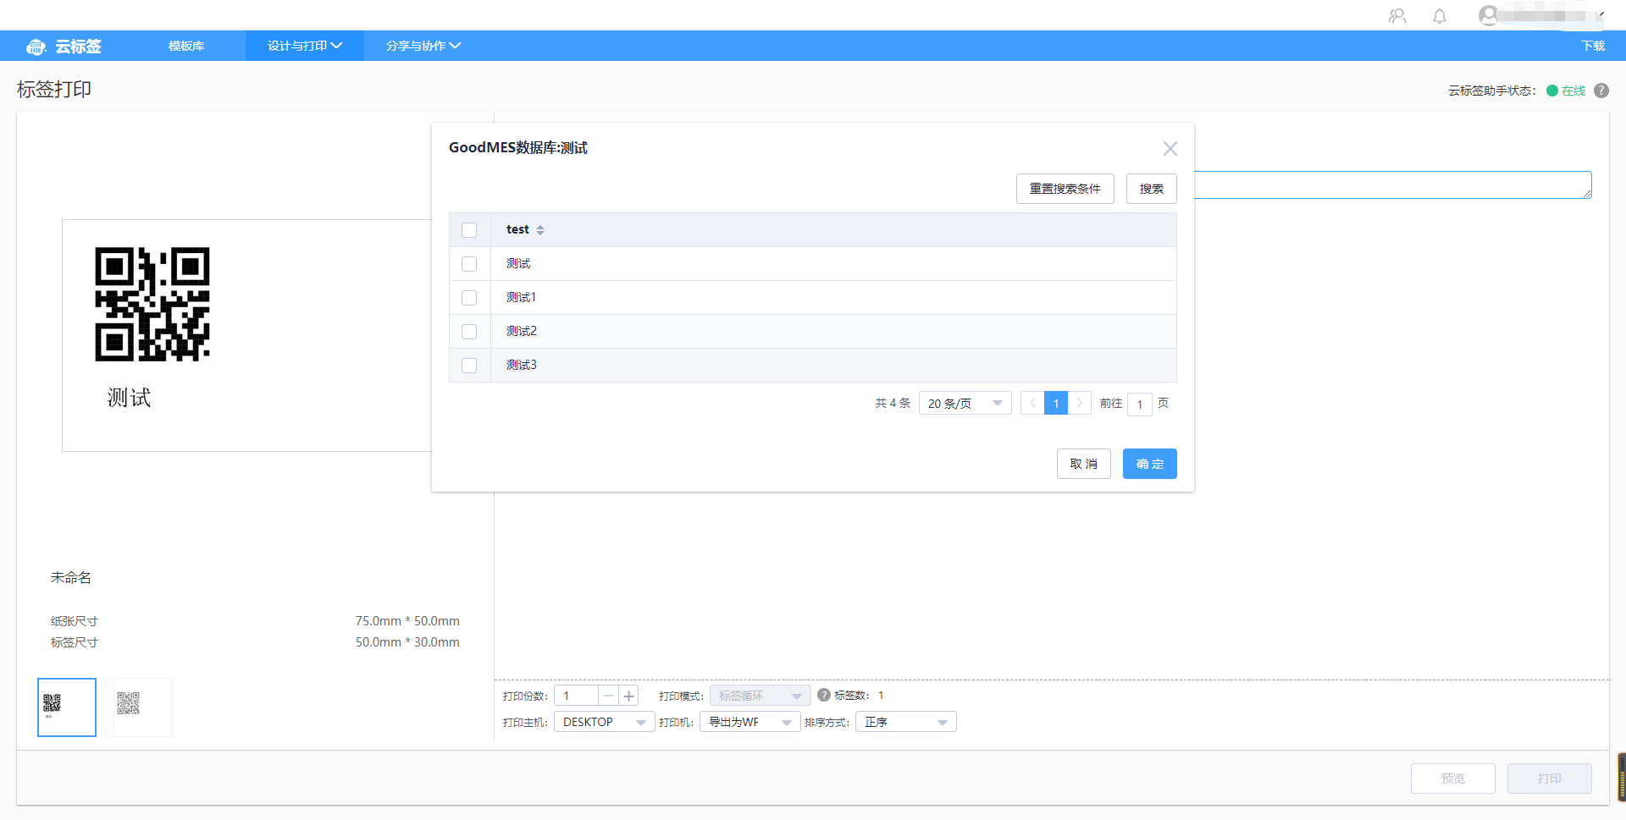Image resolution: width=1626 pixels, height=820 pixels.
Task: Select the second label thumbnail
Action: click(143, 707)
